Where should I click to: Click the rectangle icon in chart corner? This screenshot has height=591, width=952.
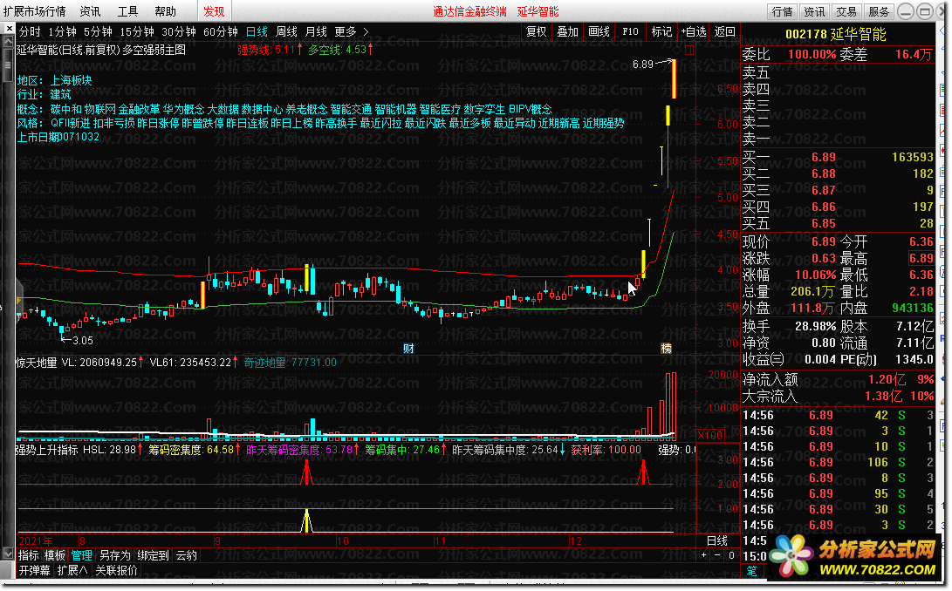click(689, 50)
